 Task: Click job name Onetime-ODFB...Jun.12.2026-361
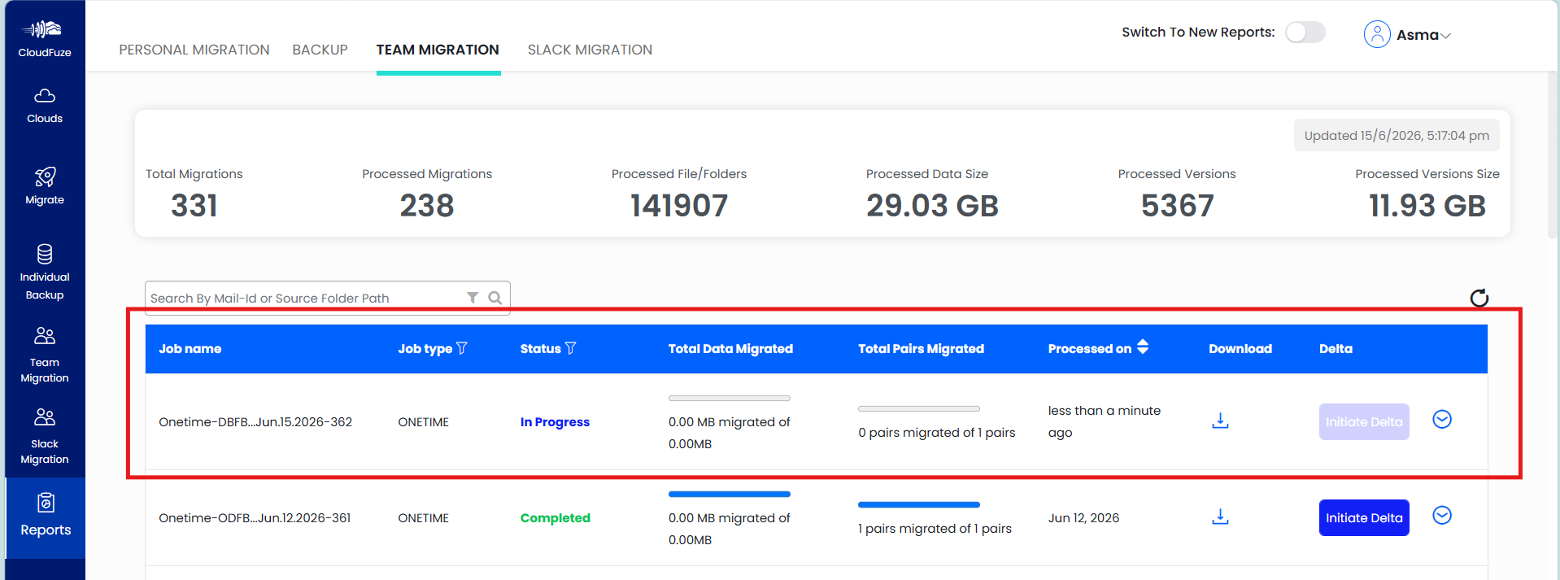click(255, 517)
